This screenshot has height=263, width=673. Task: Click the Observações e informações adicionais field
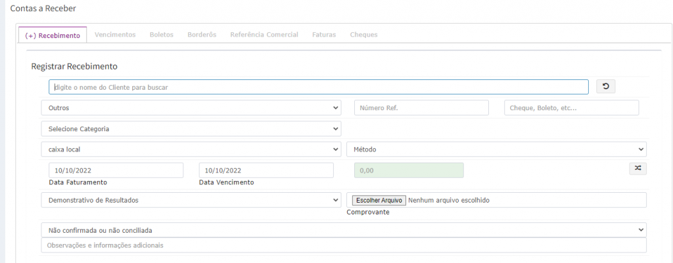[343, 245]
